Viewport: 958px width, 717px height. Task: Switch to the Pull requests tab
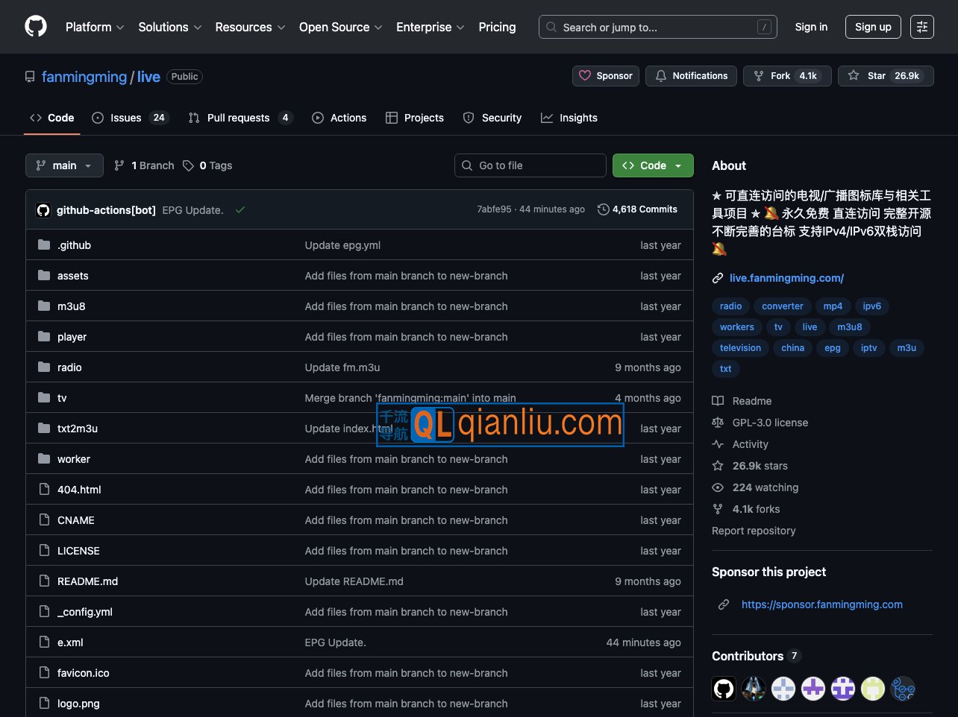click(239, 118)
